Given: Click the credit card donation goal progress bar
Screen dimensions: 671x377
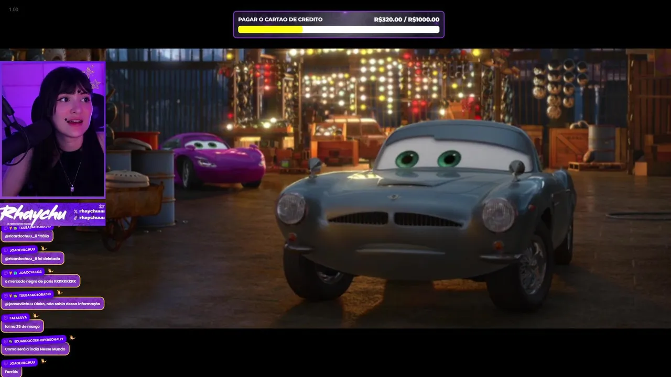Looking at the screenshot, I should click(339, 29).
